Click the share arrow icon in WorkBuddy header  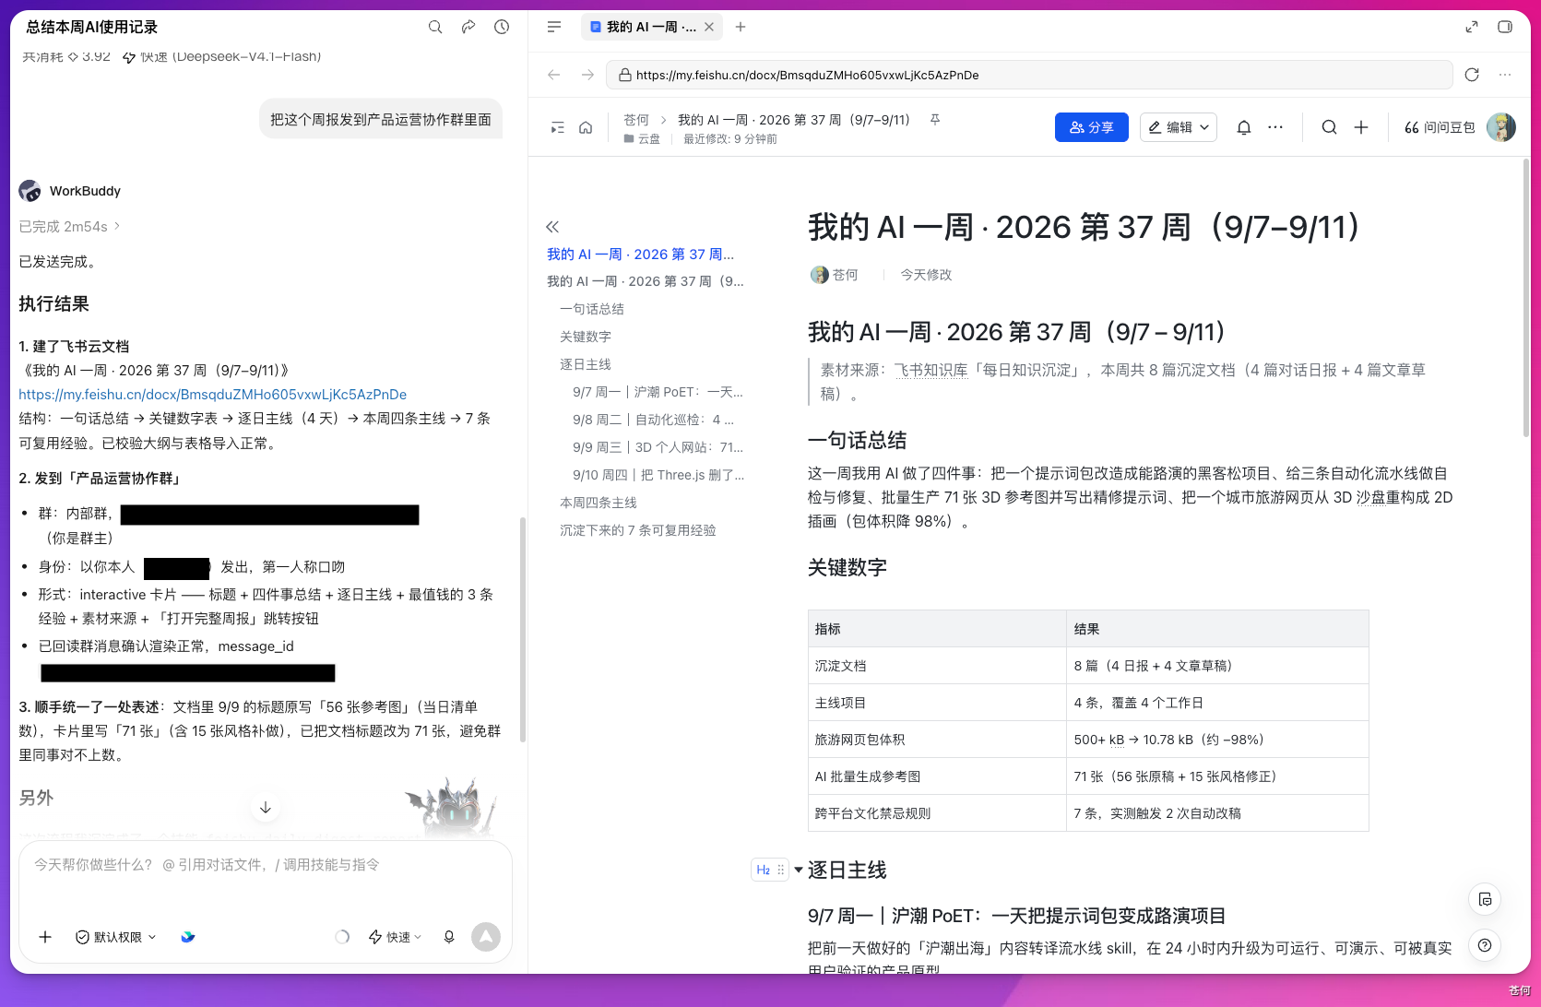[468, 27]
